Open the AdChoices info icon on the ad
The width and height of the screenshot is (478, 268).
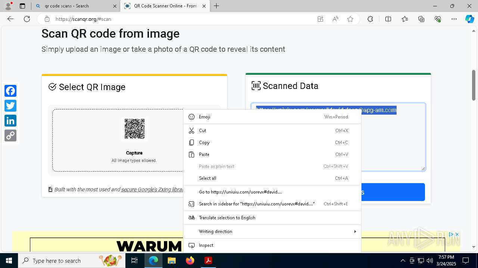[451, 234]
